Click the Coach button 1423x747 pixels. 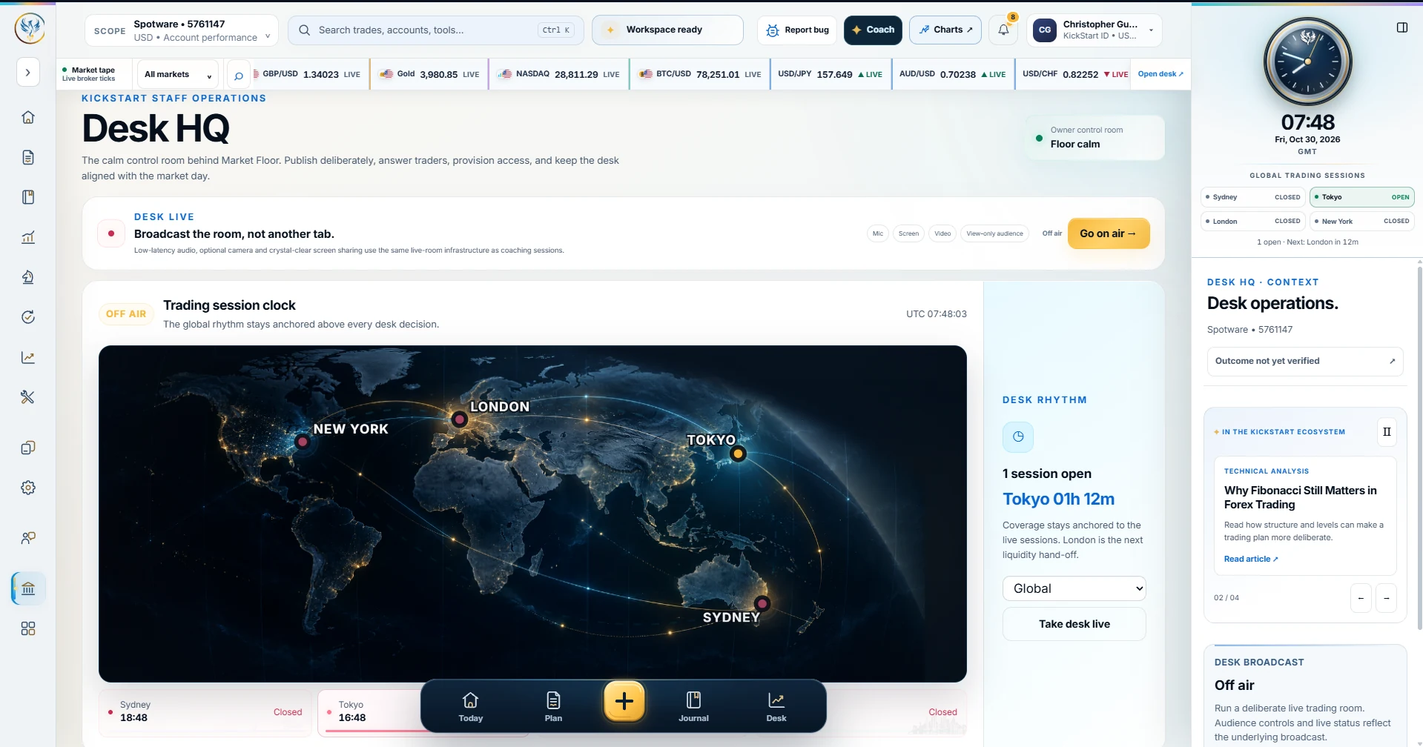873,30
